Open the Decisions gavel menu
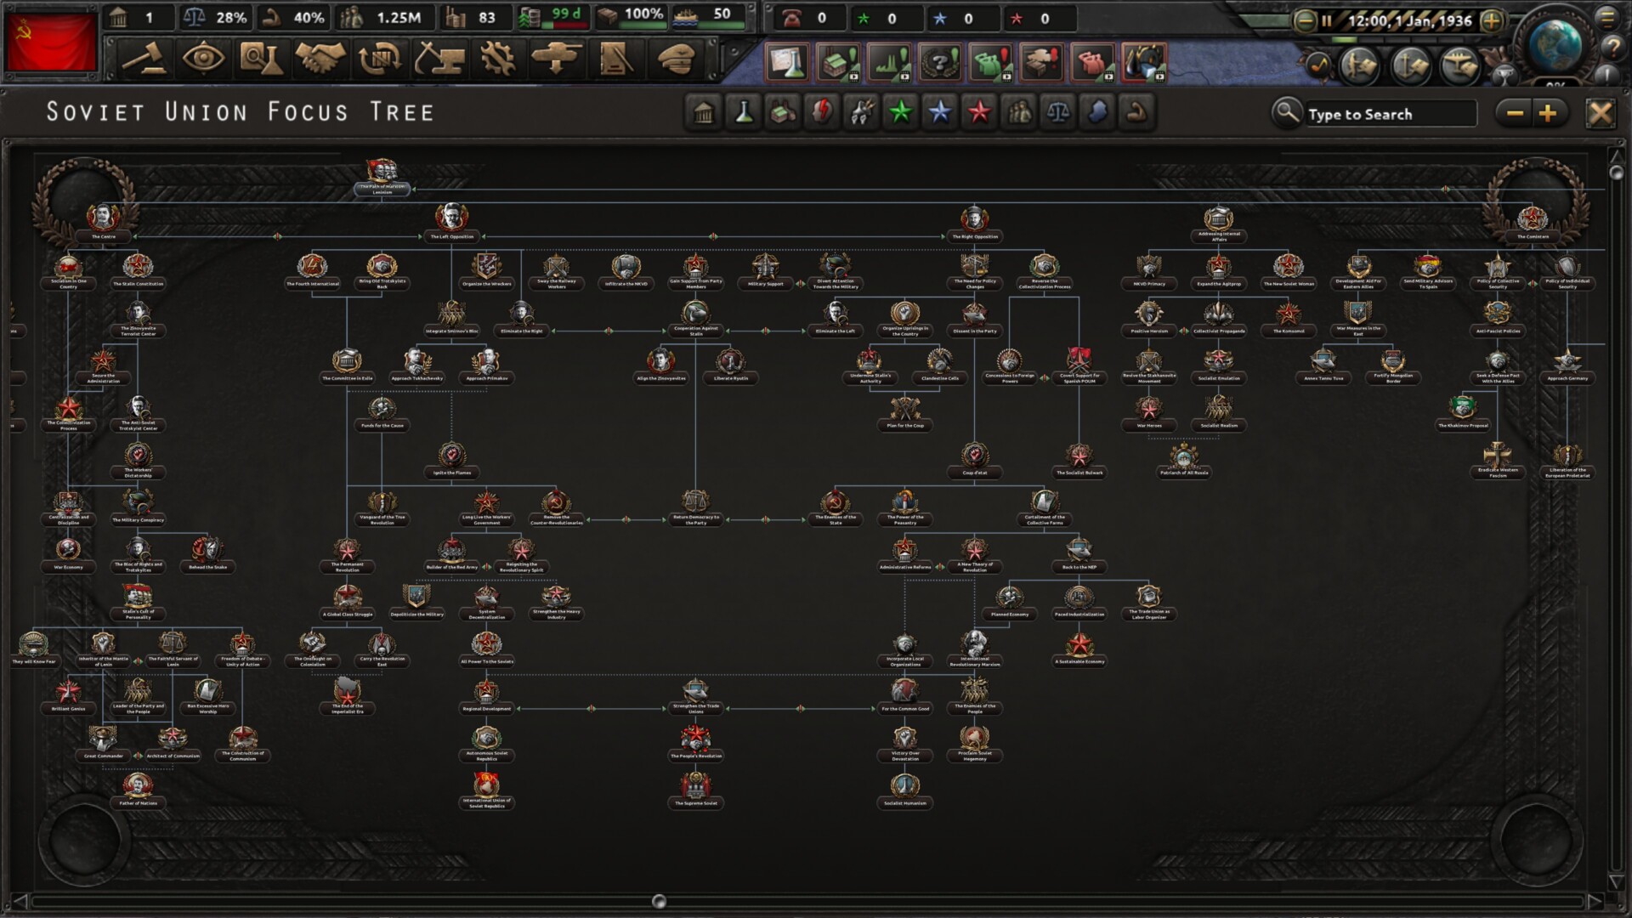Screen dimensions: 1632x918 [144, 59]
